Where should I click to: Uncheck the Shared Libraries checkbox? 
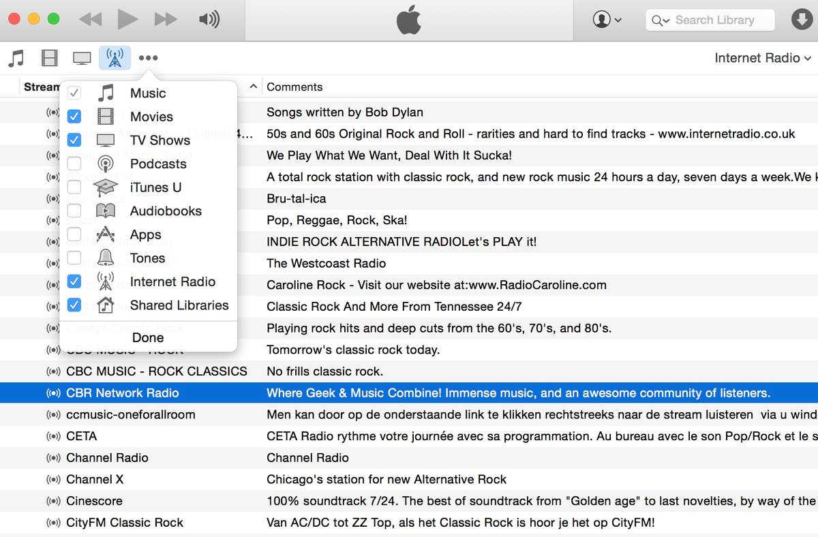click(74, 305)
